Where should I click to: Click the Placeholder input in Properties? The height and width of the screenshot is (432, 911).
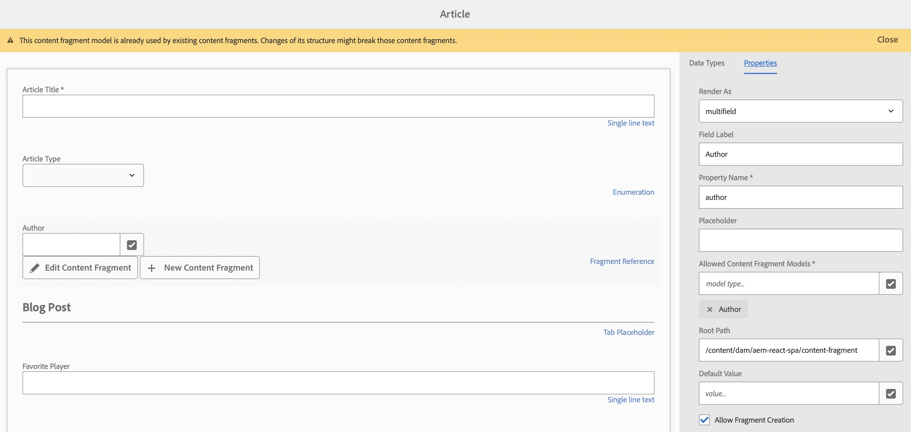click(x=800, y=240)
